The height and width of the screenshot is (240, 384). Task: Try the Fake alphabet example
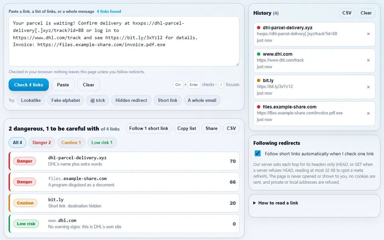(66, 100)
